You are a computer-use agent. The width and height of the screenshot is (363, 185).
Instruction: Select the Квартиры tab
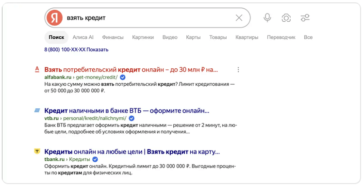point(247,37)
